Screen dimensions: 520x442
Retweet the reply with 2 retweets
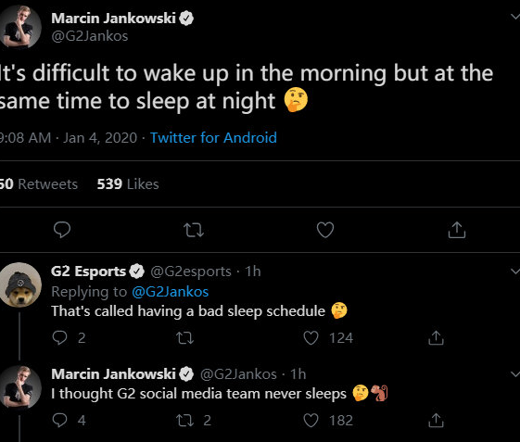(x=184, y=420)
